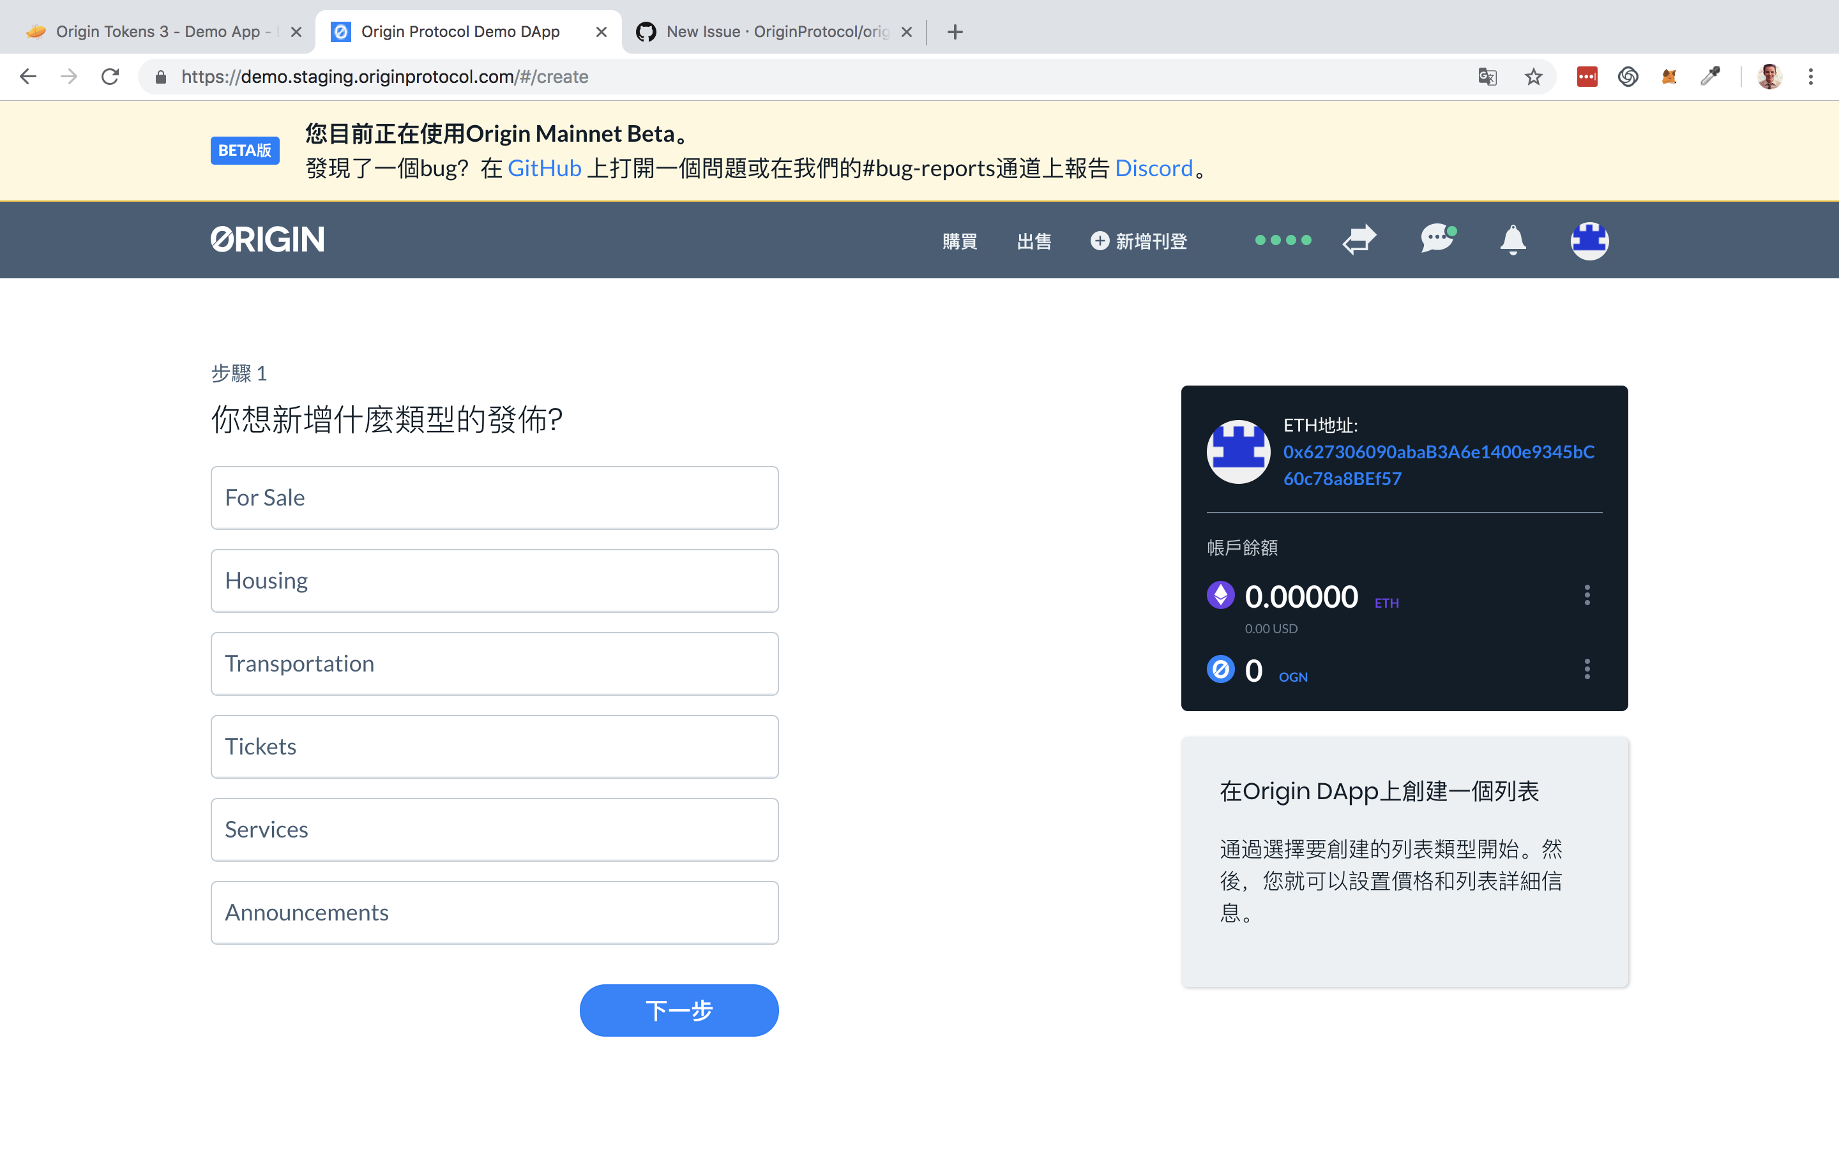This screenshot has height=1149, width=1839.
Task: Click the 在Origin DApp上創建一個列表 heading
Action: pyautogui.click(x=1379, y=791)
